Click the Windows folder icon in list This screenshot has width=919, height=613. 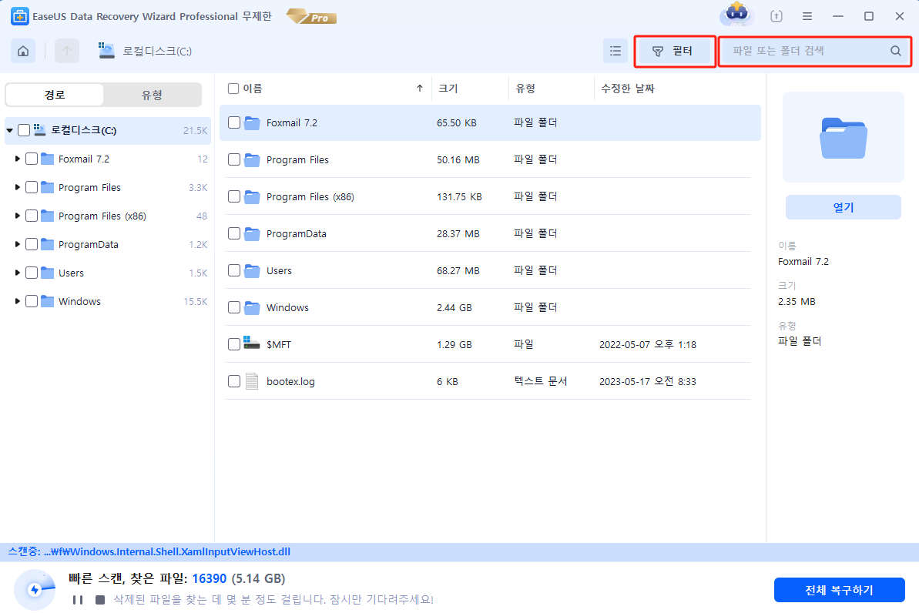point(251,308)
